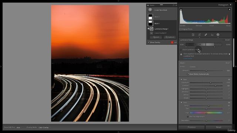Open overlay options three-dot menu
Viewport: 237px width, 133px height.
[x=175, y=42]
